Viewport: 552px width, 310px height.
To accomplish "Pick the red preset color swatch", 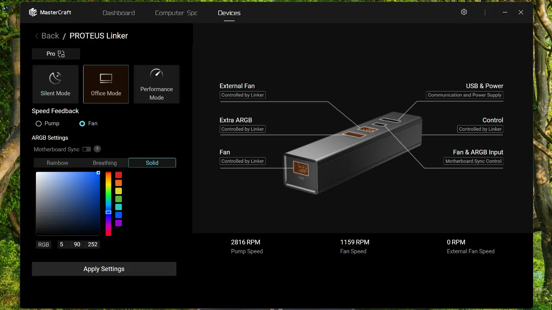I will point(118,175).
